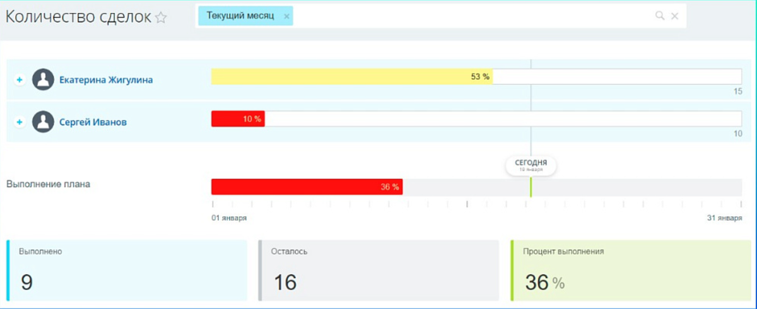Click the red 36 % plan progress bar

point(307,187)
